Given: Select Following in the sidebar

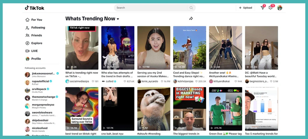Looking at the screenshot, I should click(x=38, y=28).
